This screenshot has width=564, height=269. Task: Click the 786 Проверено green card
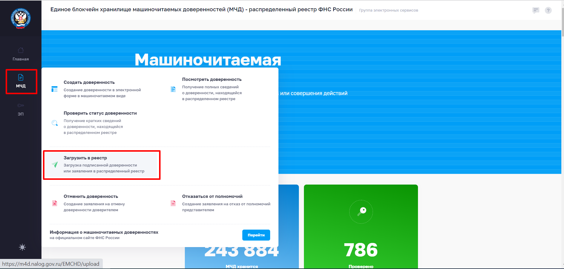[x=361, y=227]
